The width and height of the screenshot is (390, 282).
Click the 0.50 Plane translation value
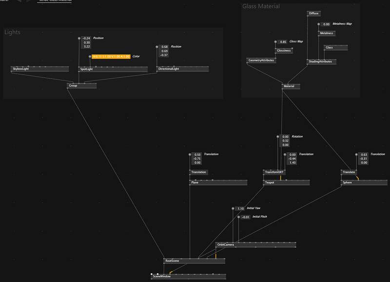(197, 155)
